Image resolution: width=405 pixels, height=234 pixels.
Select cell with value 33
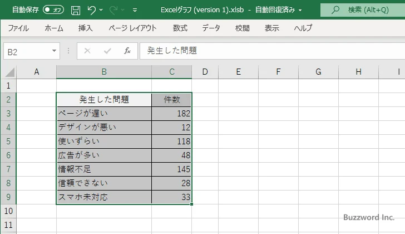172,197
